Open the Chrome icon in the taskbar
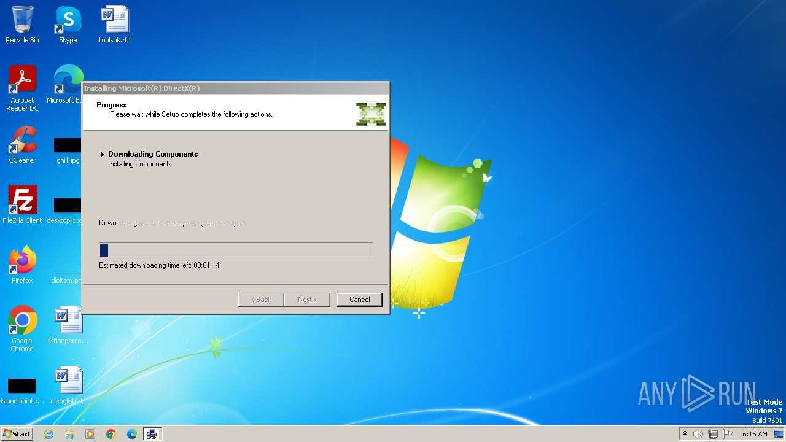Image resolution: width=786 pixels, height=442 pixels. click(111, 434)
